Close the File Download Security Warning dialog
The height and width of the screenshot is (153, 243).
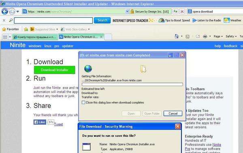click(x=178, y=127)
